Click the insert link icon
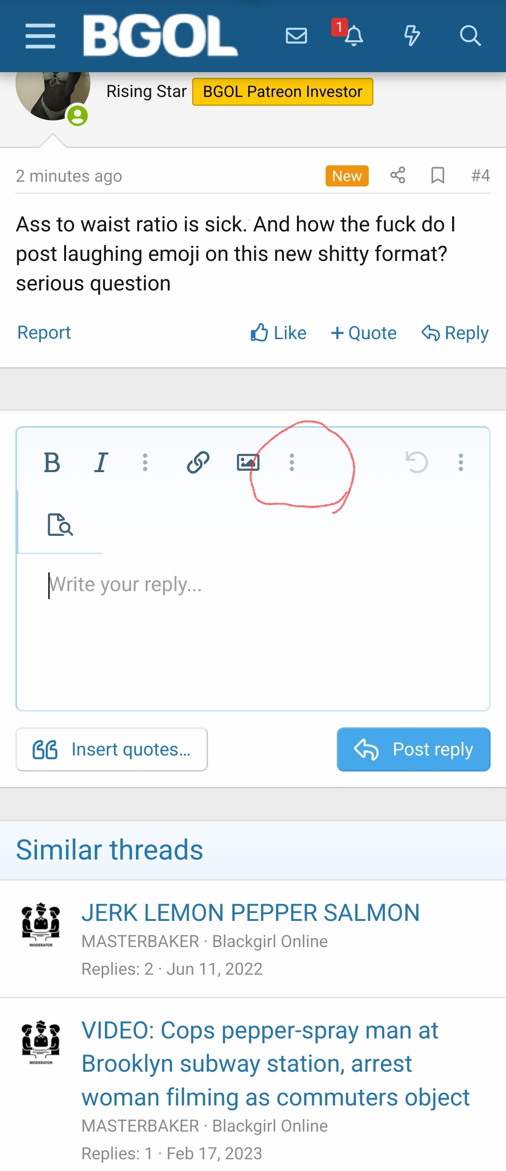This screenshot has height=1171, width=506. point(198,463)
